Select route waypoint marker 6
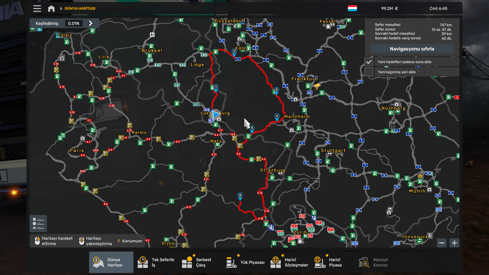The height and width of the screenshot is (275, 489). pyautogui.click(x=240, y=196)
